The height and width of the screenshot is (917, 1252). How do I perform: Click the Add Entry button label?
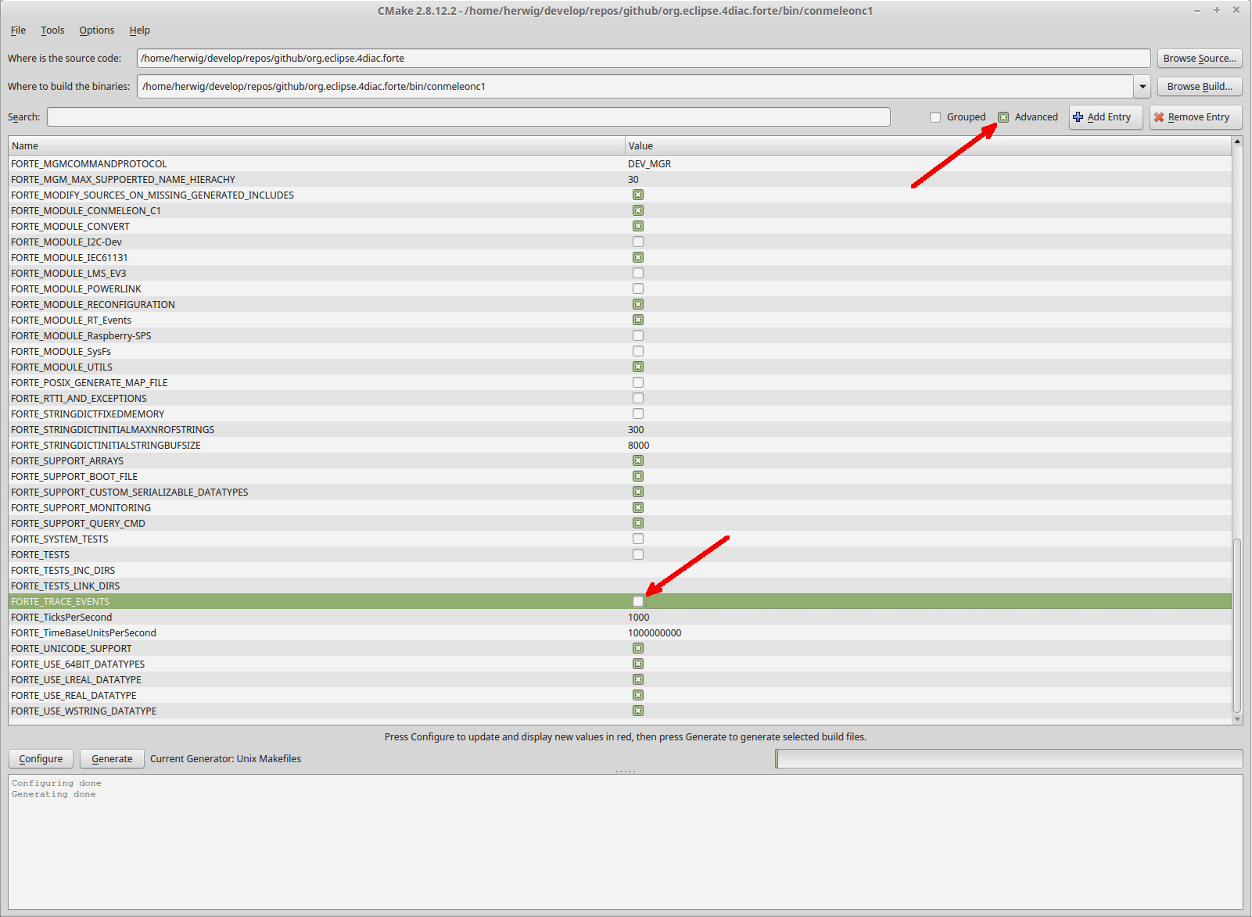coord(1109,117)
